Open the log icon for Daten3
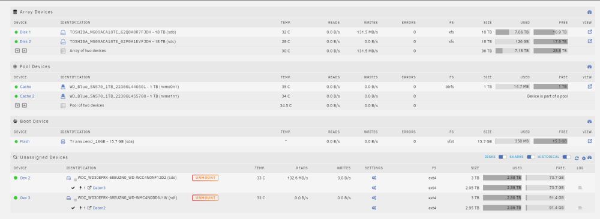Viewport: 600px width, 219px height. [580, 188]
